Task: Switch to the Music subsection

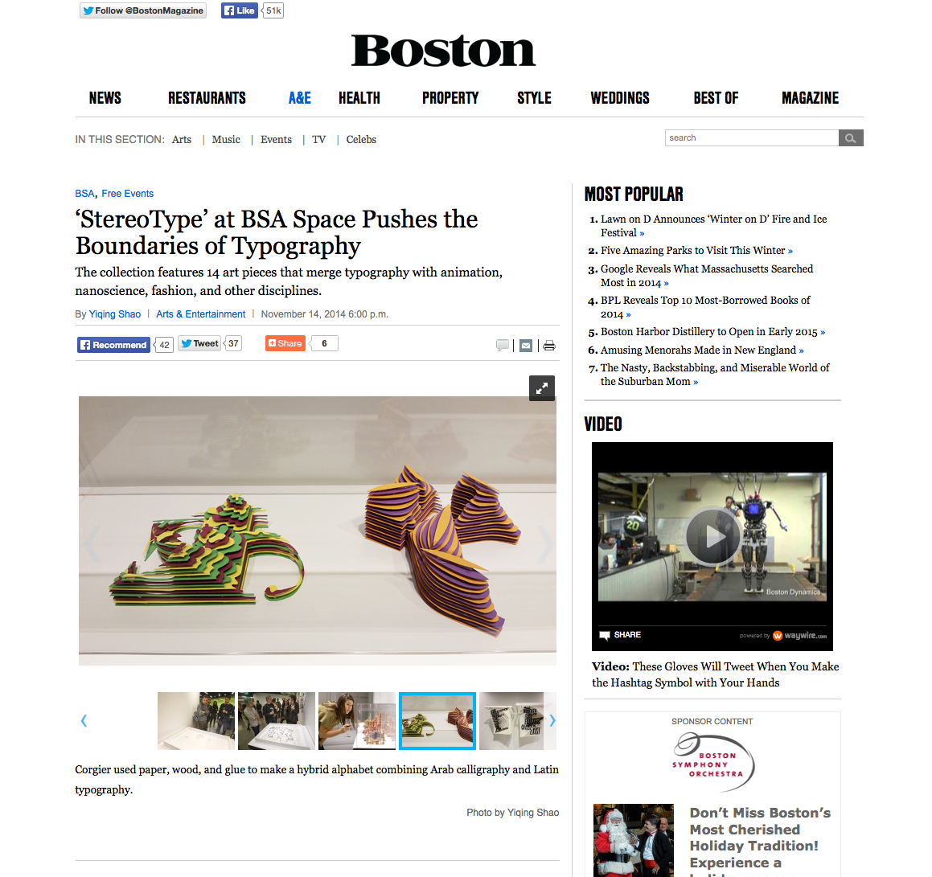Action: 226,139
